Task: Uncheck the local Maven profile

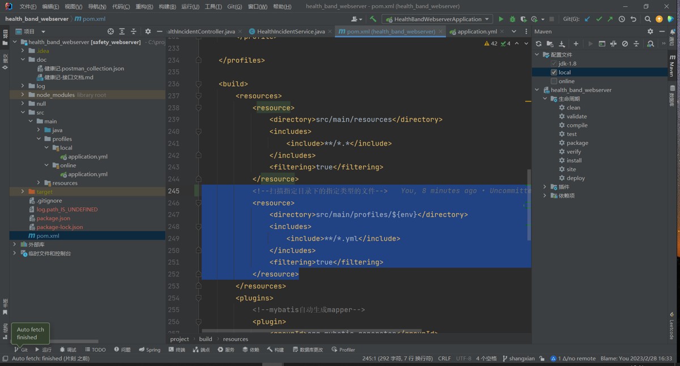Action: [554, 73]
